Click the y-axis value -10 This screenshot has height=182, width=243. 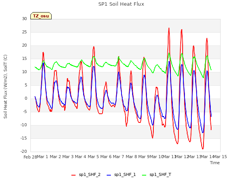click(24, 125)
